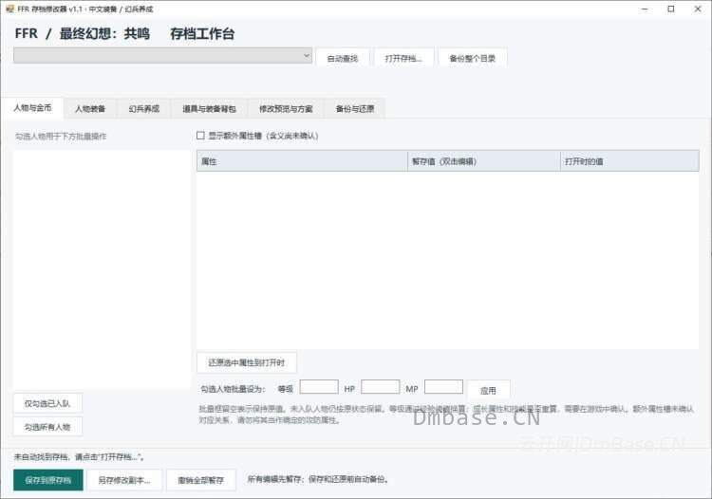Close the FFR editor window
Viewport: 712px width, 499px height.
[698, 9]
